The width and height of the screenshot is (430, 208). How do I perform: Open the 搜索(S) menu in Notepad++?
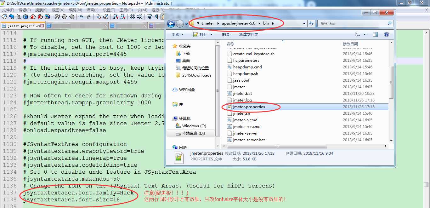[41, 10]
